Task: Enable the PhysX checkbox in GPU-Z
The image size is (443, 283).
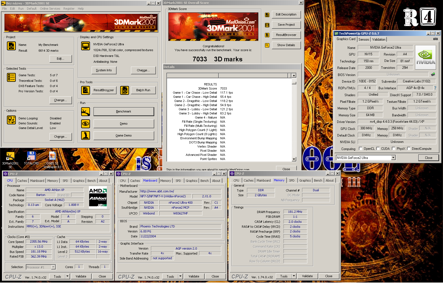Action: tap(393, 149)
